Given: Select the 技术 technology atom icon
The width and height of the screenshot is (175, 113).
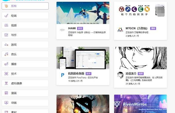Looking at the screenshot, I should pyautogui.click(x=6, y=74).
